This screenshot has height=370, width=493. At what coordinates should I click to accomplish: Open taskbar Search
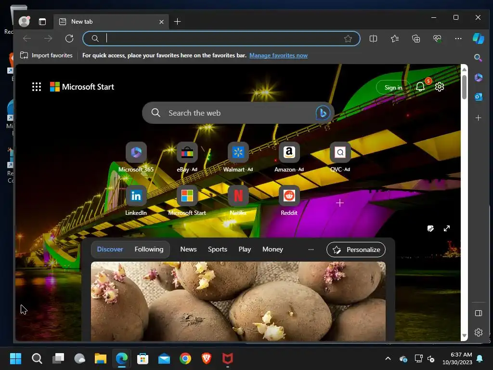pyautogui.click(x=37, y=358)
